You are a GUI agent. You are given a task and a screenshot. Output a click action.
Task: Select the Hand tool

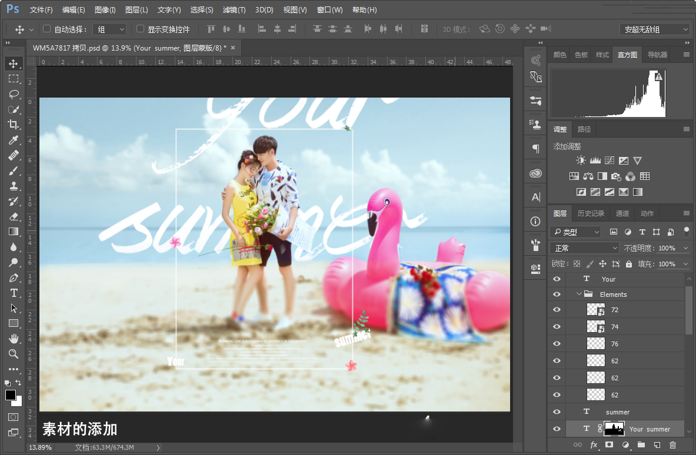coord(14,339)
